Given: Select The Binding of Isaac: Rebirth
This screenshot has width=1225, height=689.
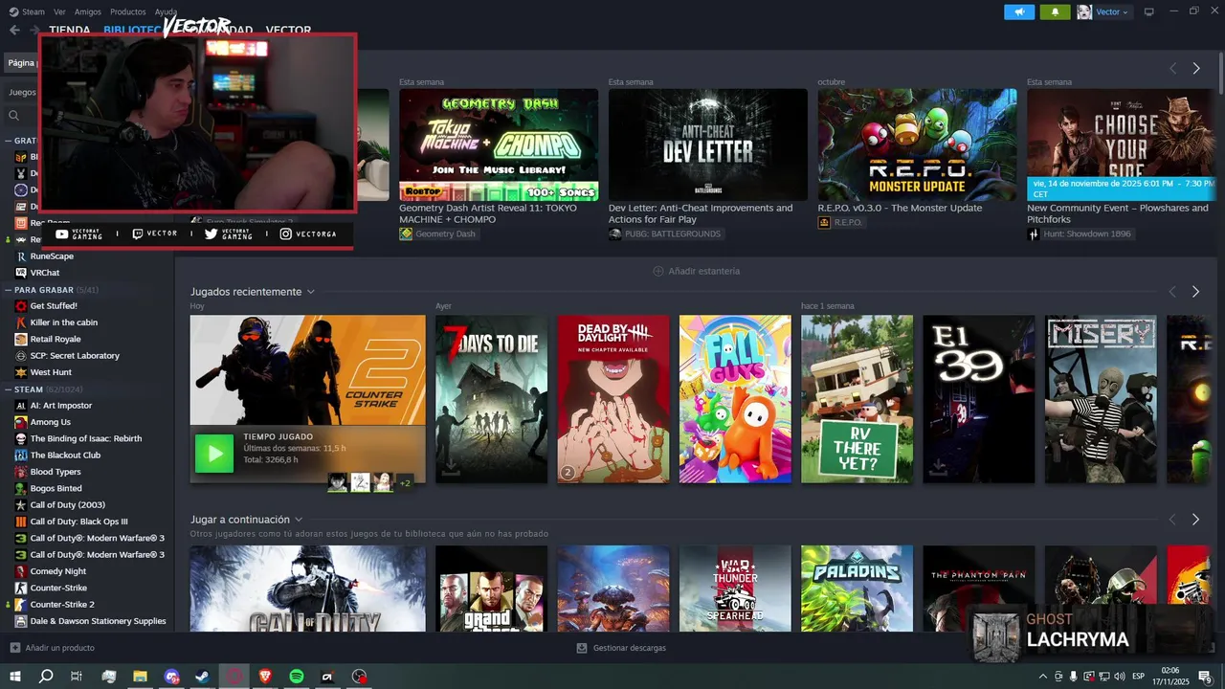Looking at the screenshot, I should pyautogui.click(x=86, y=438).
